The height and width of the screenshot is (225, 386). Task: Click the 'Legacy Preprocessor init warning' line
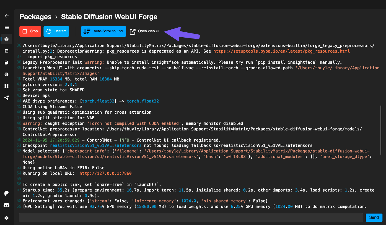point(182,62)
